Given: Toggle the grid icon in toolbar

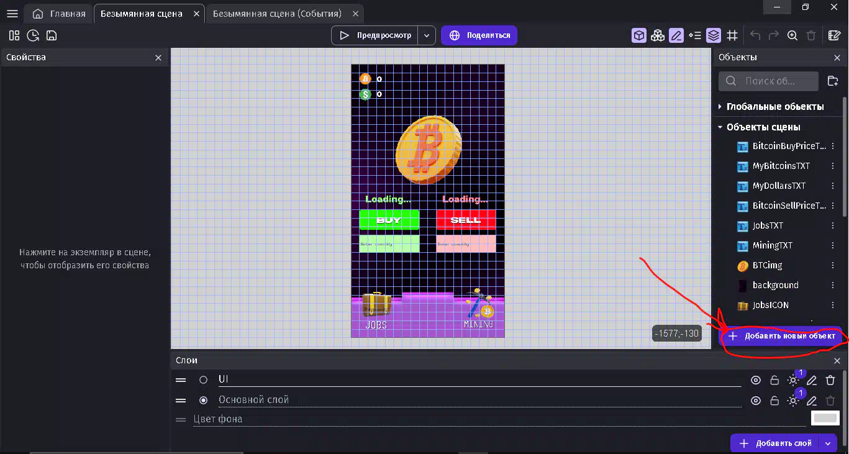Looking at the screenshot, I should coord(732,35).
